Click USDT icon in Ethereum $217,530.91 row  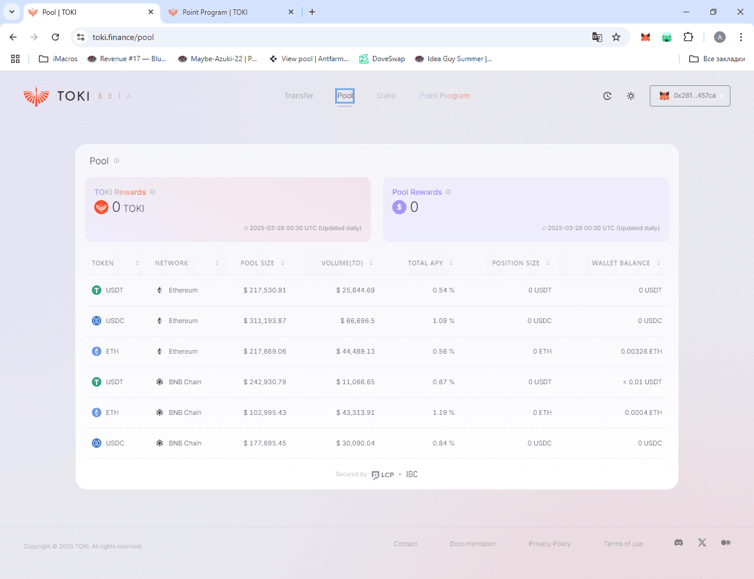pos(97,290)
